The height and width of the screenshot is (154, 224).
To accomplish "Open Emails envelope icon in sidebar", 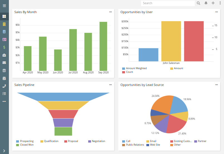I will point(4,62).
